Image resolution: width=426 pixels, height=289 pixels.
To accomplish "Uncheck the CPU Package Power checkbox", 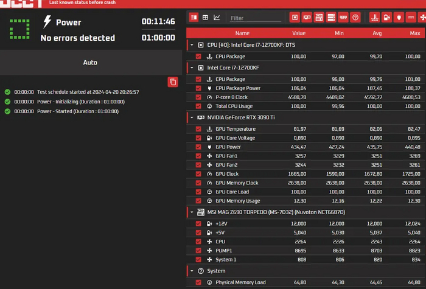I will (x=198, y=88).
